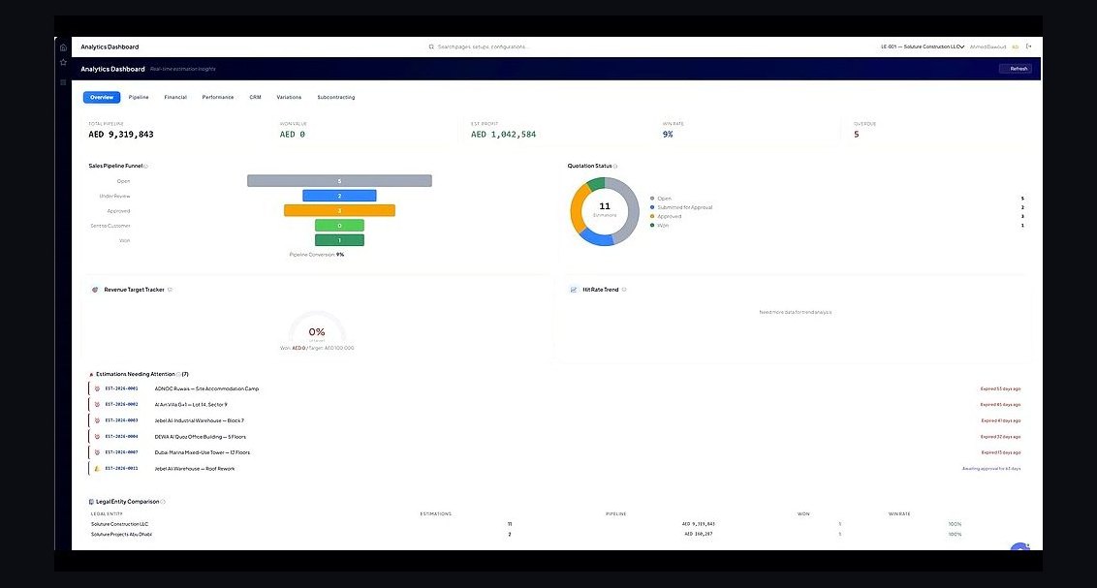Open the legal entity dropdown Soluture Construction LLC

coord(923,46)
